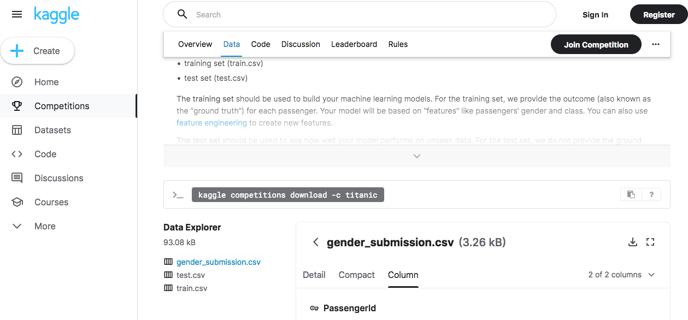The width and height of the screenshot is (688, 320).
Task: Select the Column view tab
Action: coord(403,275)
